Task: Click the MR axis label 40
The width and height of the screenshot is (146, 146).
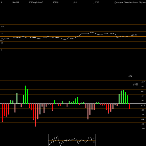Action: tap(142, 96)
